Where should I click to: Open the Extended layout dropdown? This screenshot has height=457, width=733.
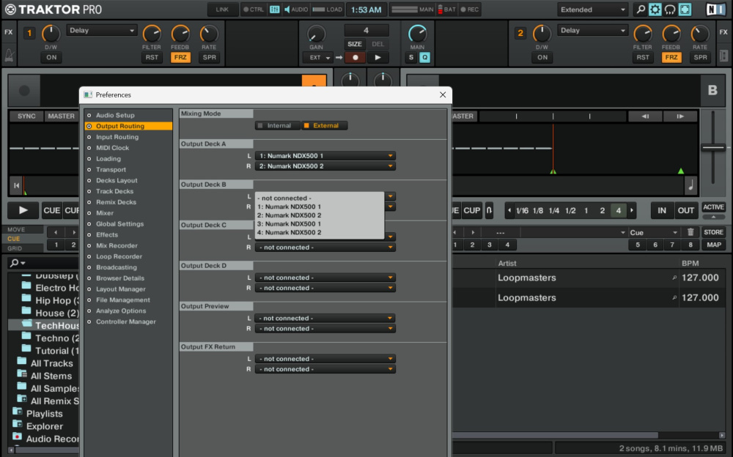tap(592, 10)
